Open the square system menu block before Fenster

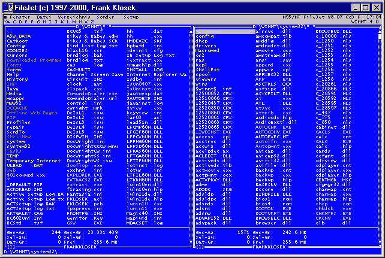tap(5, 17)
